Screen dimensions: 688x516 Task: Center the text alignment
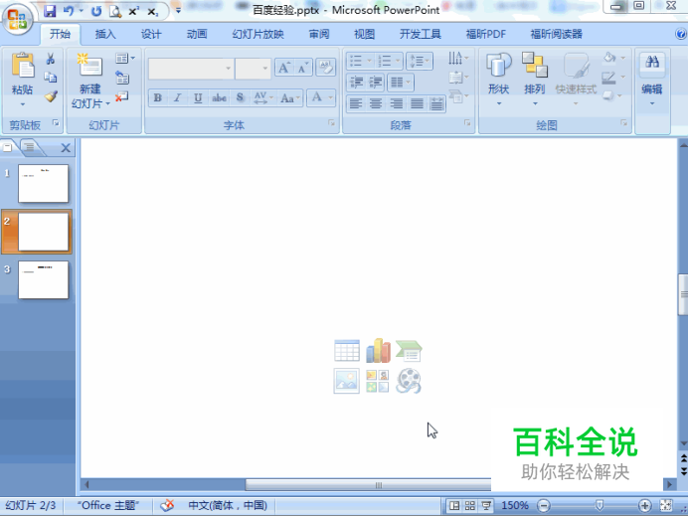pos(376,104)
